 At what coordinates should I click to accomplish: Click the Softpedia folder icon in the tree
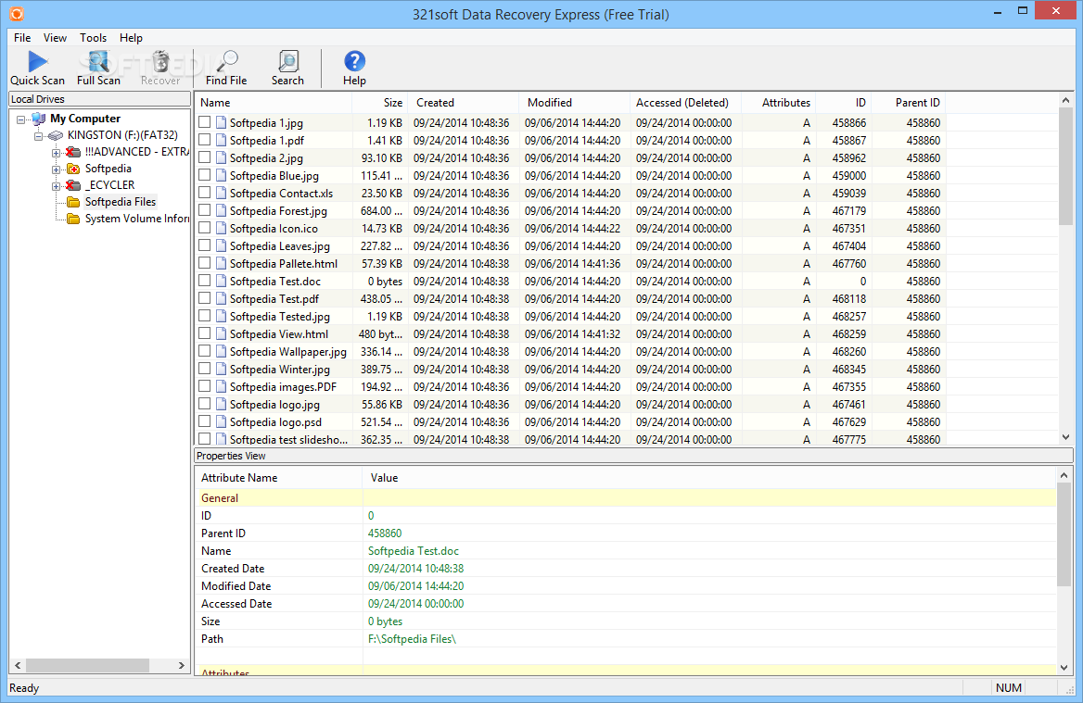[72, 169]
